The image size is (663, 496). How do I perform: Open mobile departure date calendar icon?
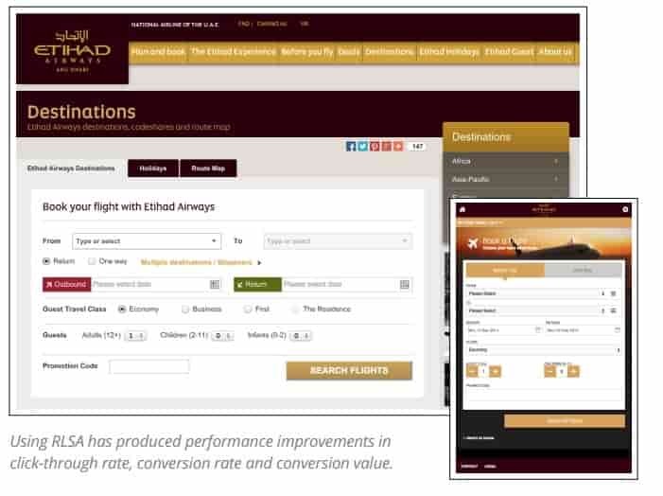click(538, 329)
